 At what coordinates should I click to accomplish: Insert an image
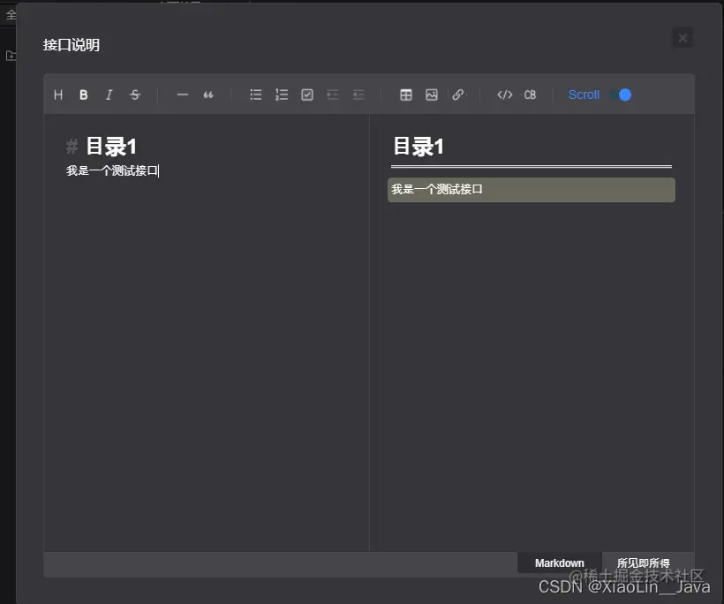432,94
